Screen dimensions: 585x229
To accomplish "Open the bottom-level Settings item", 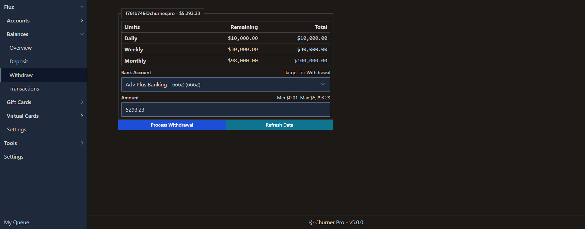I will 14,157.
